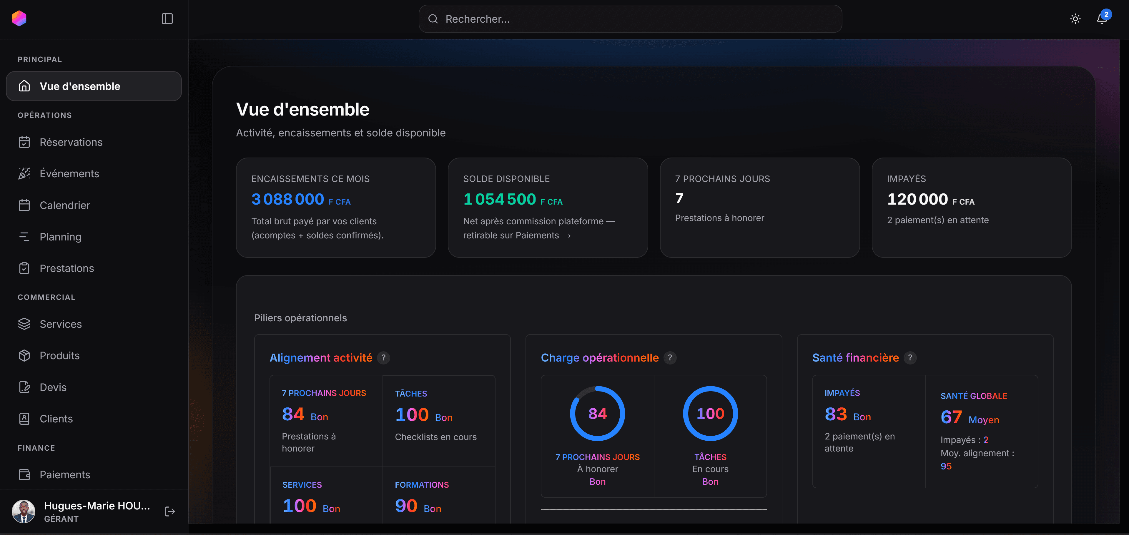The image size is (1129, 535).
Task: Open the Encaissements ce mois card
Action: (336, 208)
